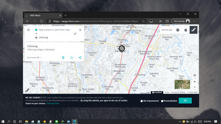Center the map on my location

point(195,75)
